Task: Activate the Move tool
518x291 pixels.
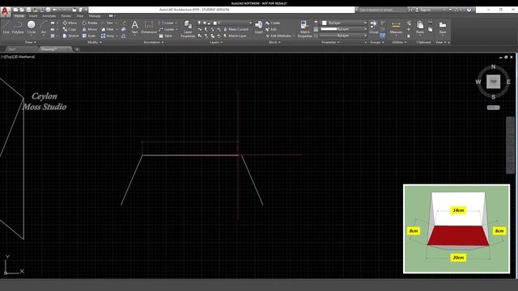Action: click(70, 23)
